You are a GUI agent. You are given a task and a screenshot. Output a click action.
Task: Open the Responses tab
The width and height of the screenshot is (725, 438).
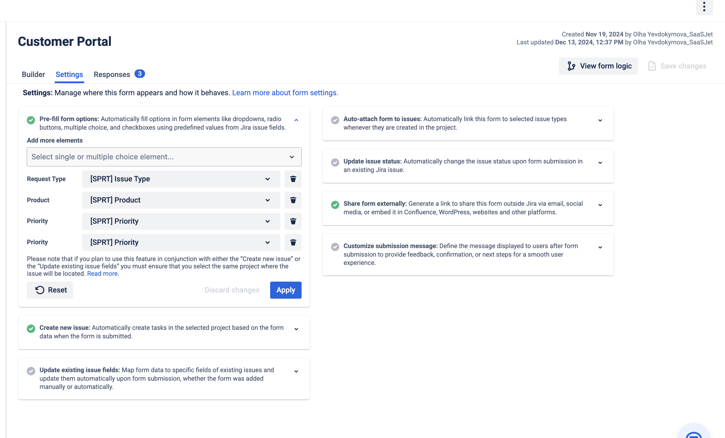(112, 74)
